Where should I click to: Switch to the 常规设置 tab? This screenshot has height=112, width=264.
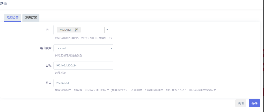coord(13,18)
